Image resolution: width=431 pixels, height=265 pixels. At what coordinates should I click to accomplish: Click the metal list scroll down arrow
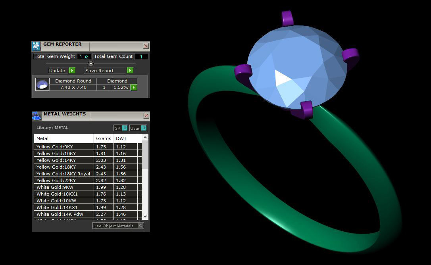click(145, 217)
